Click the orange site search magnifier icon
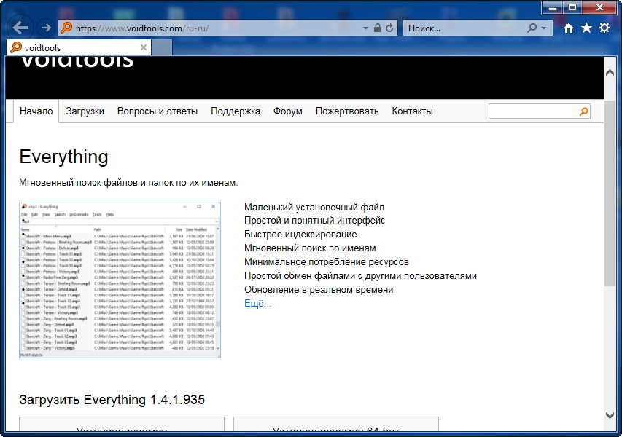Image resolution: width=622 pixels, height=437 pixels. [583, 111]
